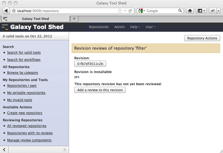Screen dimensions: 223x153
Task: Select revision 0:fb7df3011c2b button
Action: click(90, 64)
